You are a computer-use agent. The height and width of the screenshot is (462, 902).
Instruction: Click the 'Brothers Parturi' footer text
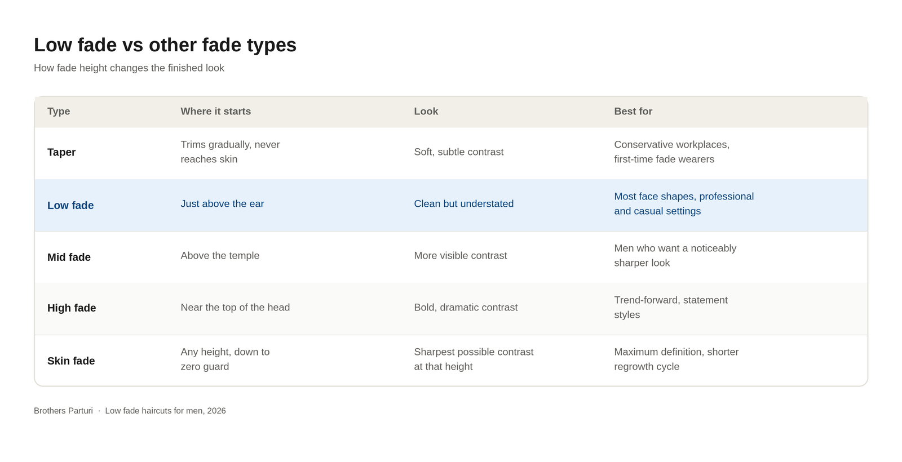point(63,411)
